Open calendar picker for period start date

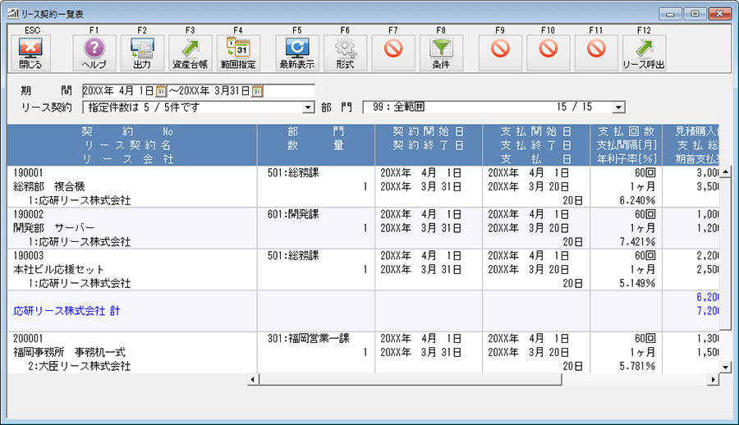[x=161, y=90]
